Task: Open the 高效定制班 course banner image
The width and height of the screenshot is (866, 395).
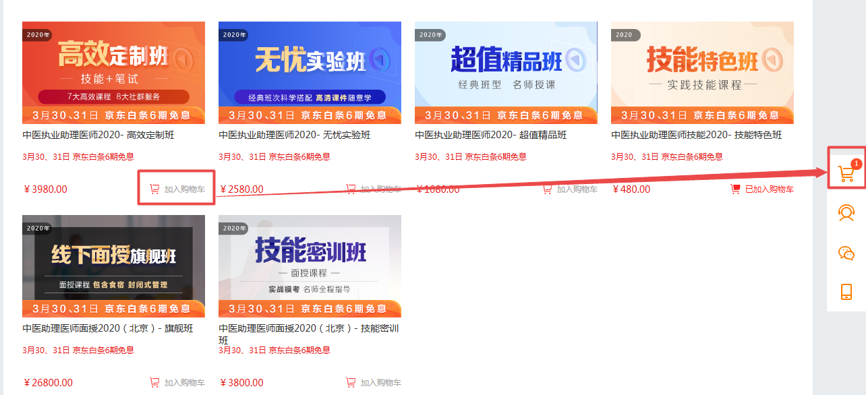Action: click(x=113, y=73)
